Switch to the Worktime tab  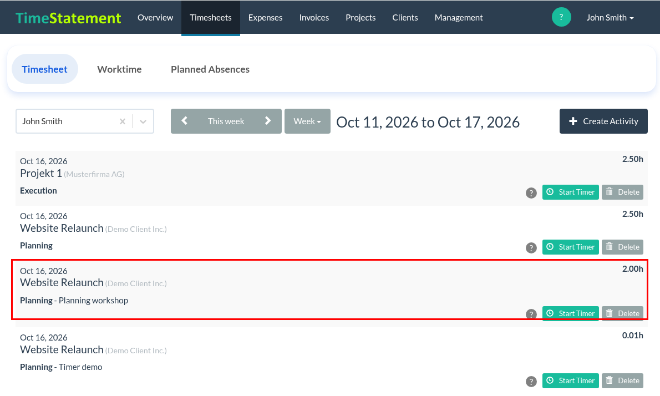[120, 69]
